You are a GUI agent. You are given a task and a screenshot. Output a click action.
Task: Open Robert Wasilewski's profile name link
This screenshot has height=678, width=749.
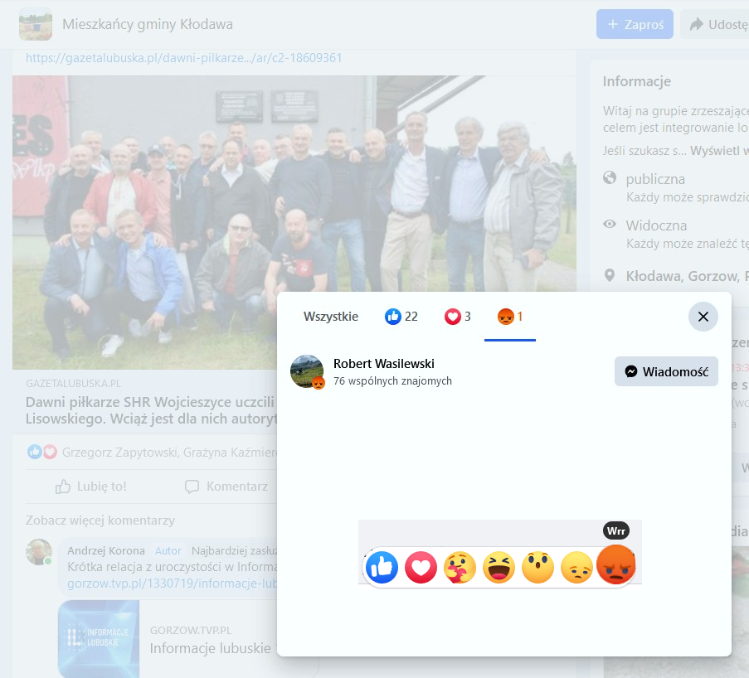(x=383, y=364)
